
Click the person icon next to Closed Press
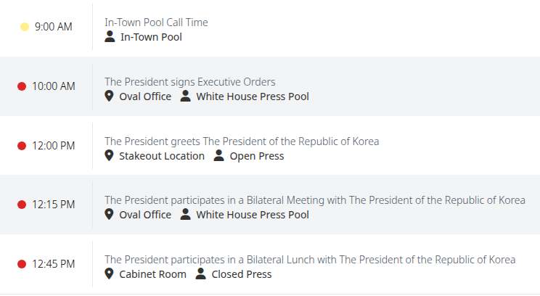click(x=200, y=274)
